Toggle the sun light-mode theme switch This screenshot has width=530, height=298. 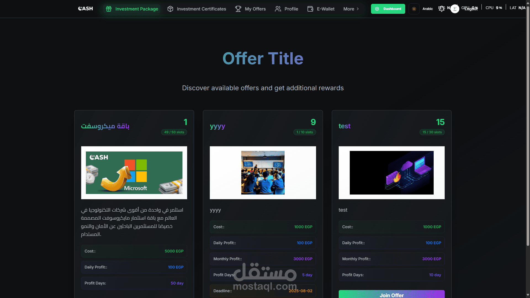(414, 9)
